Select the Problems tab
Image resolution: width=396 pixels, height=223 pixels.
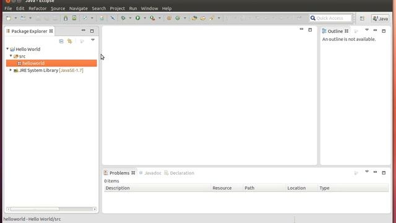[x=119, y=173]
